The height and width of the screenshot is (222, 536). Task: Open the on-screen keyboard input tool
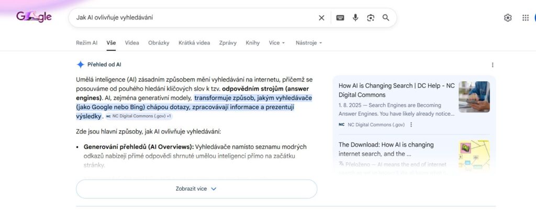[x=340, y=18]
